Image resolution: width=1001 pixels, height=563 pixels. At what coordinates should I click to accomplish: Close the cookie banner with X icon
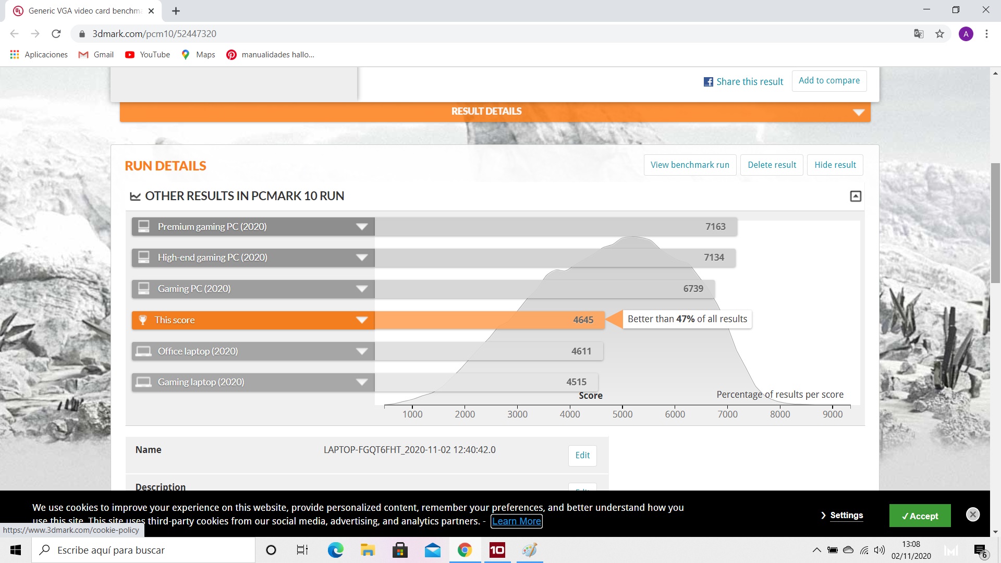972,515
